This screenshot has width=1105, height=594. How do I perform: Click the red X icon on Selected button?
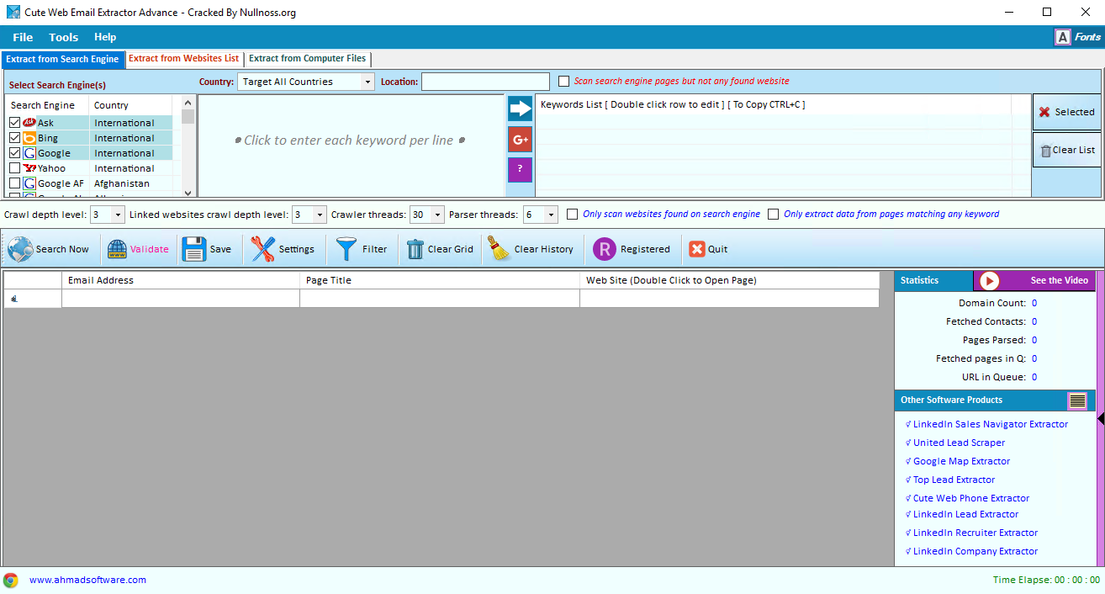(x=1044, y=112)
